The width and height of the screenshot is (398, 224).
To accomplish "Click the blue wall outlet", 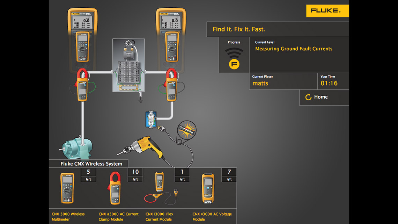I will click(x=151, y=119).
